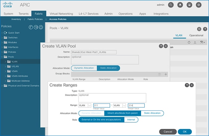The image size is (209, 136).
Task: Click the search icon in header
Action: pos(171,5)
